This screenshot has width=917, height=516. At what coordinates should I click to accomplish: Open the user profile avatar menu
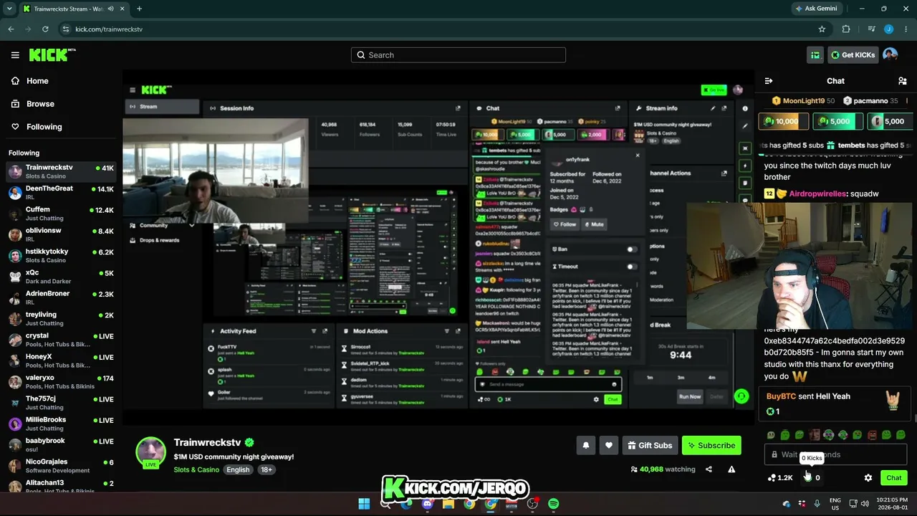point(890,55)
